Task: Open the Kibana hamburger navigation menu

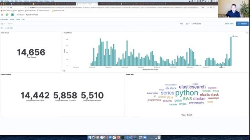Action: [x=2, y=15]
